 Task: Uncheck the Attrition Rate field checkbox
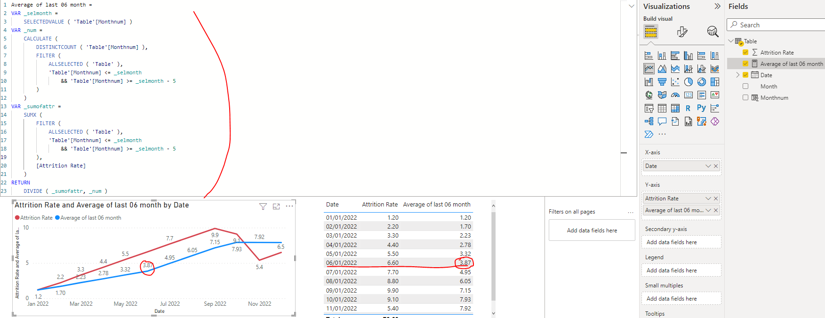pos(745,52)
